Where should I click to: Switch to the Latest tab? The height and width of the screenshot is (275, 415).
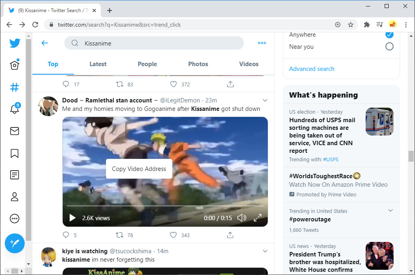pos(98,64)
